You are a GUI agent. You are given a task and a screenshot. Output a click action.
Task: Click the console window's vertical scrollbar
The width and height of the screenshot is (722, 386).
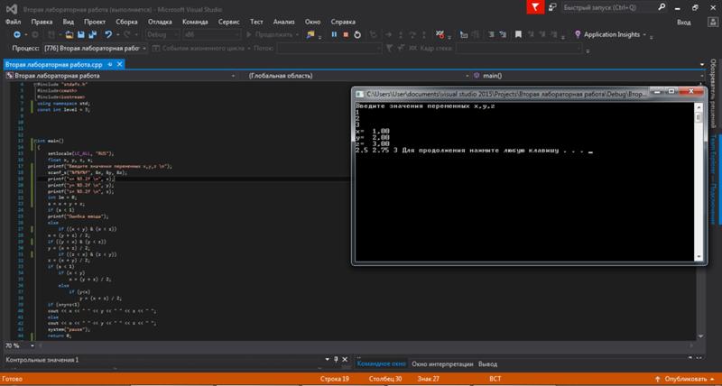coord(699,181)
